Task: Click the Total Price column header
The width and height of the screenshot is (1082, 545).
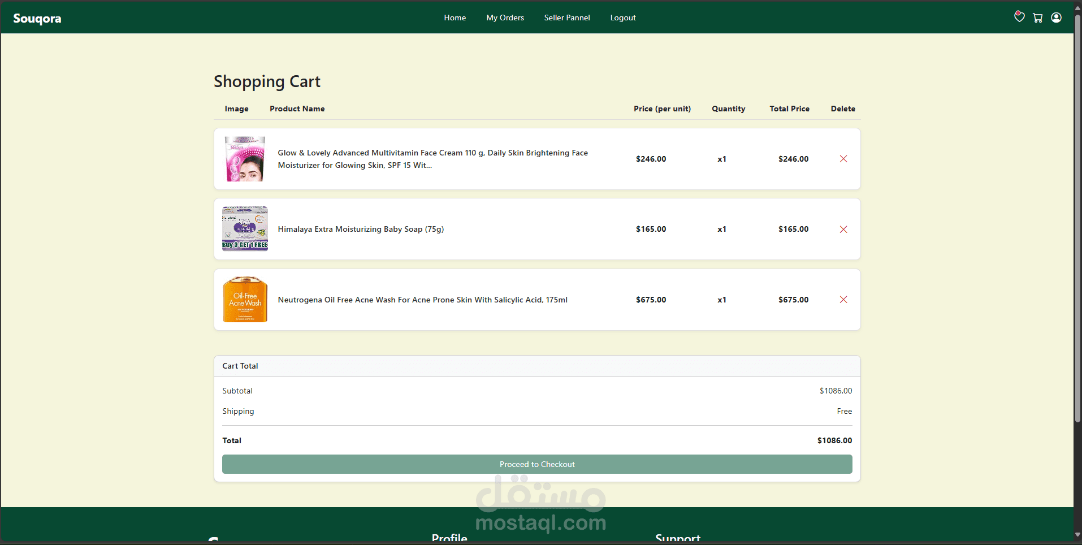Action: pos(789,109)
